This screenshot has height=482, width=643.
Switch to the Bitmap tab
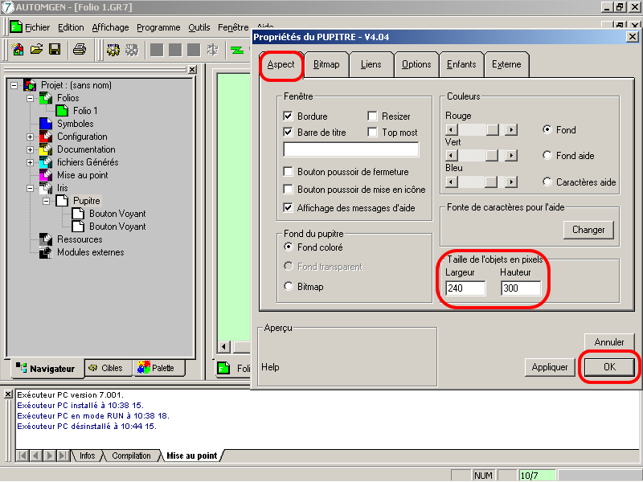coord(326,64)
